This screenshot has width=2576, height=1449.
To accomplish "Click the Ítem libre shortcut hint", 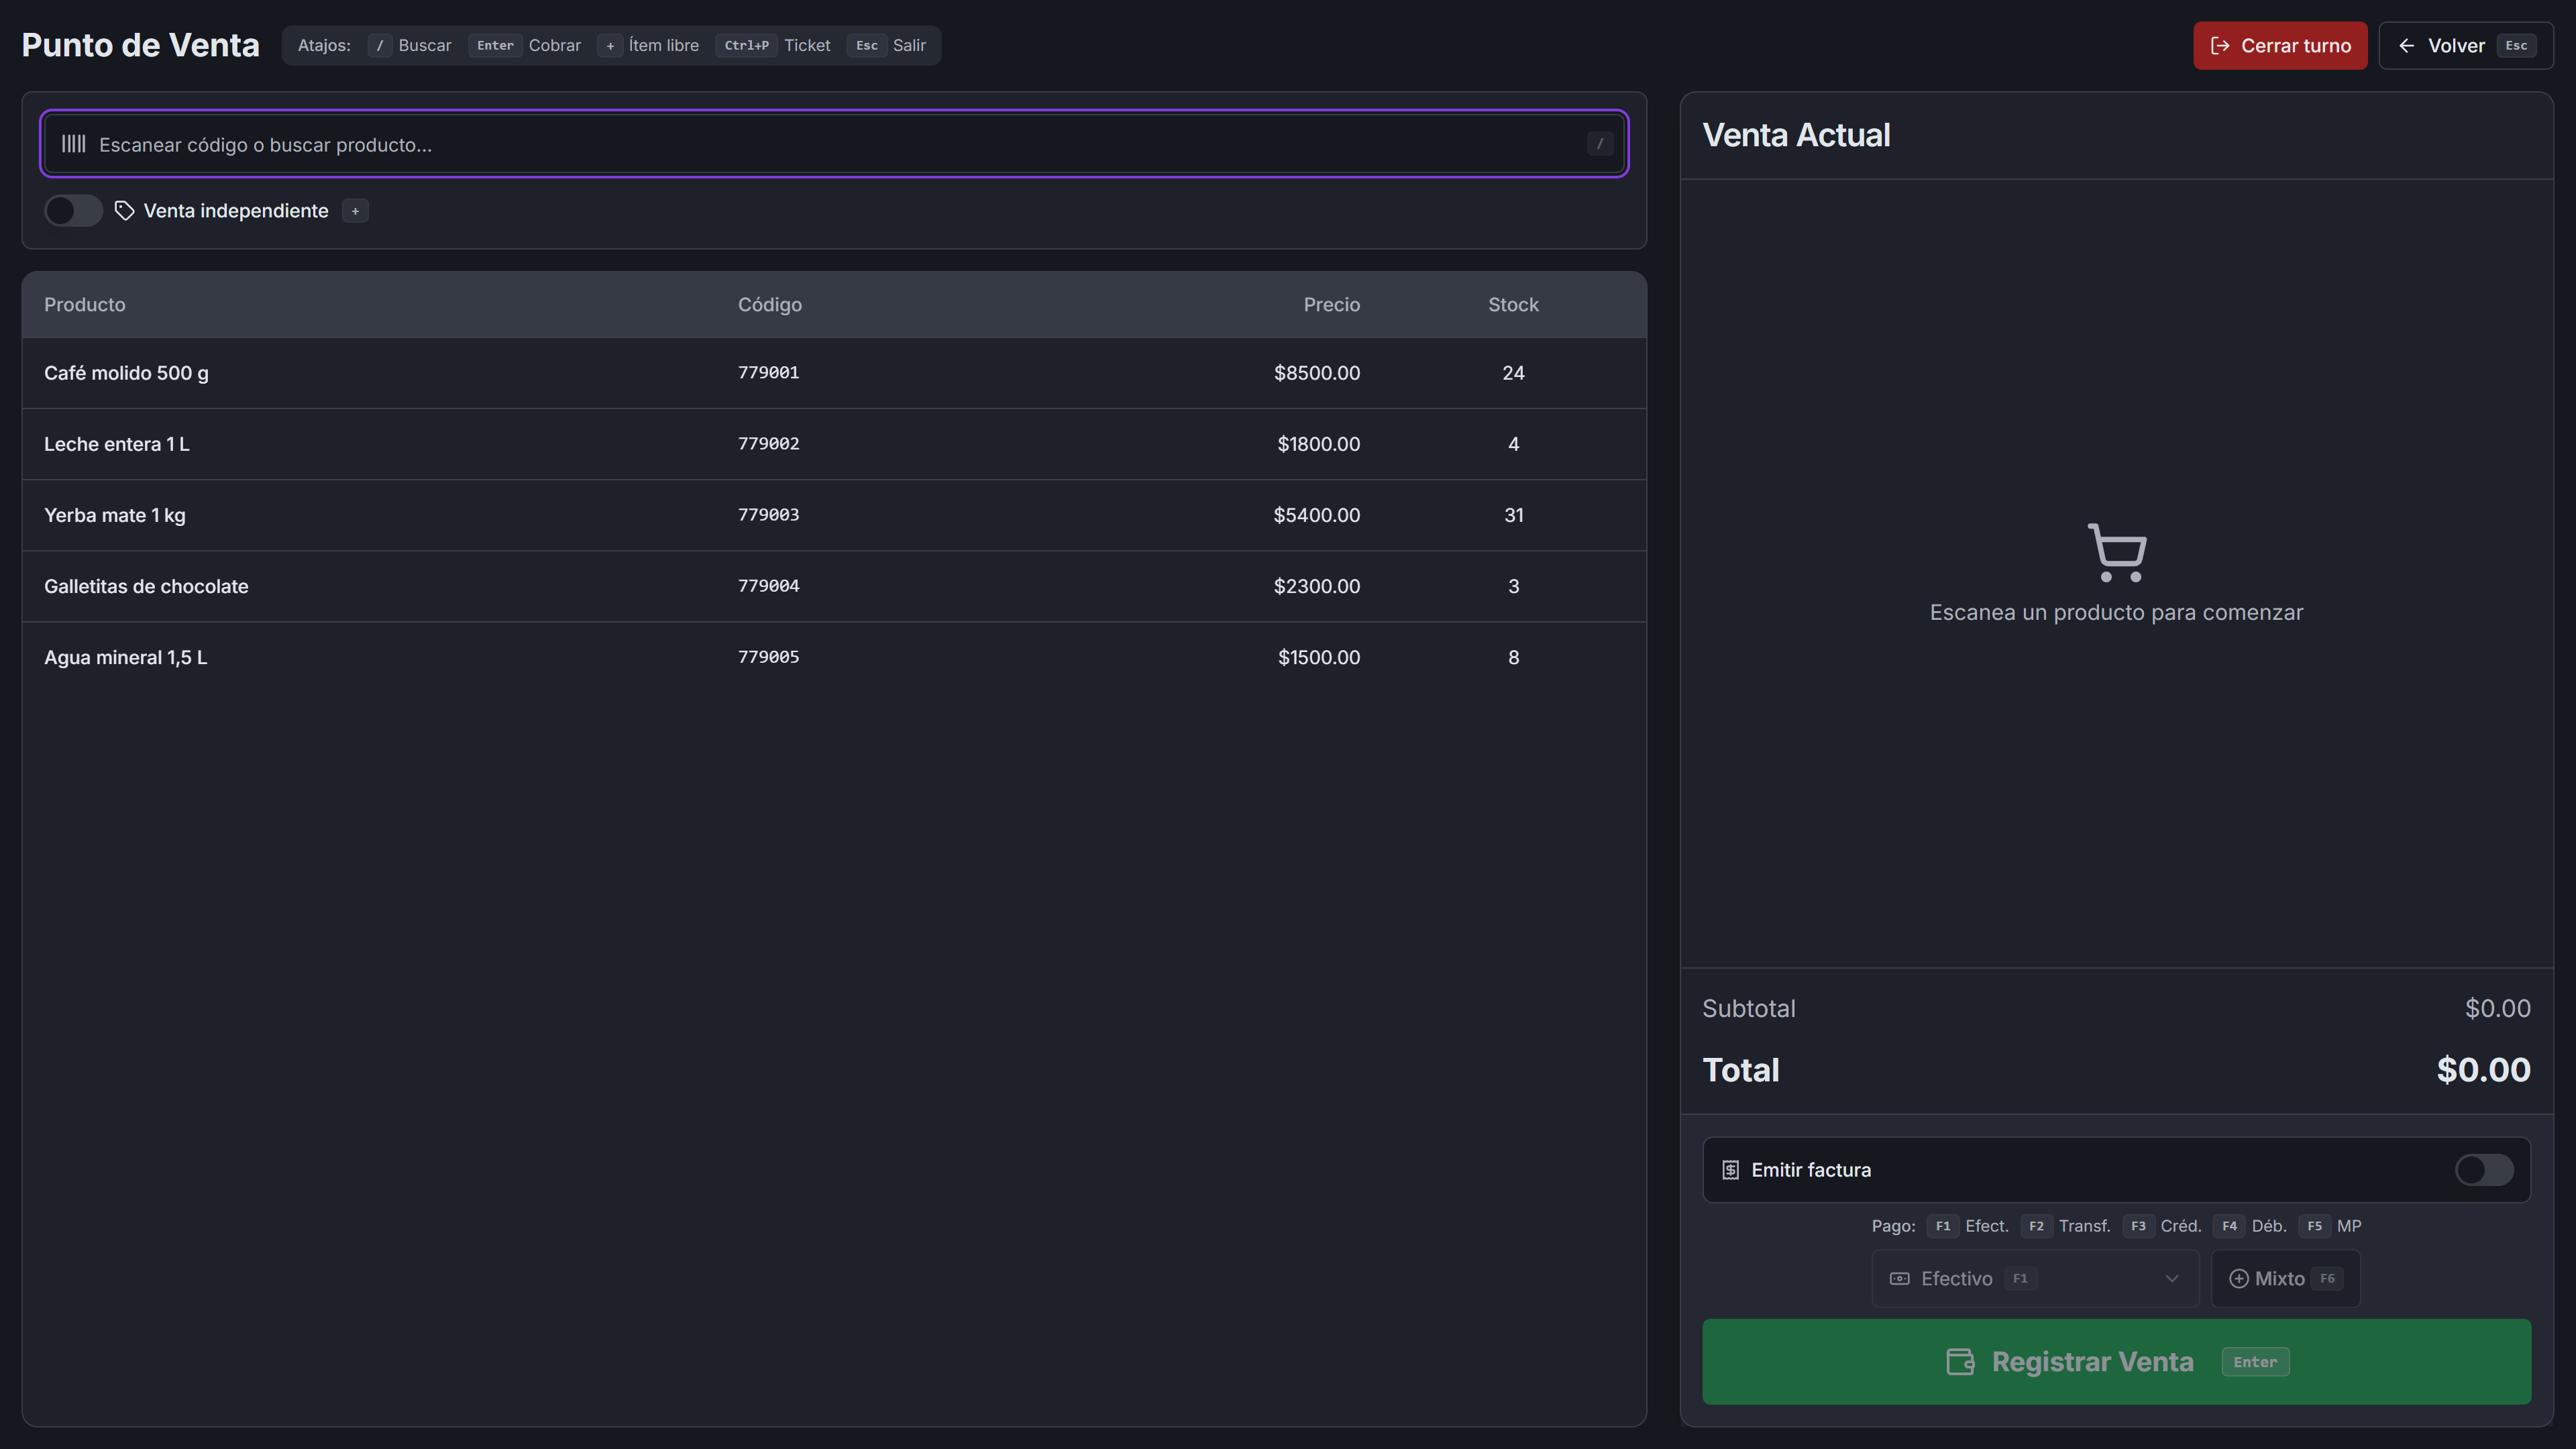I will [648, 46].
